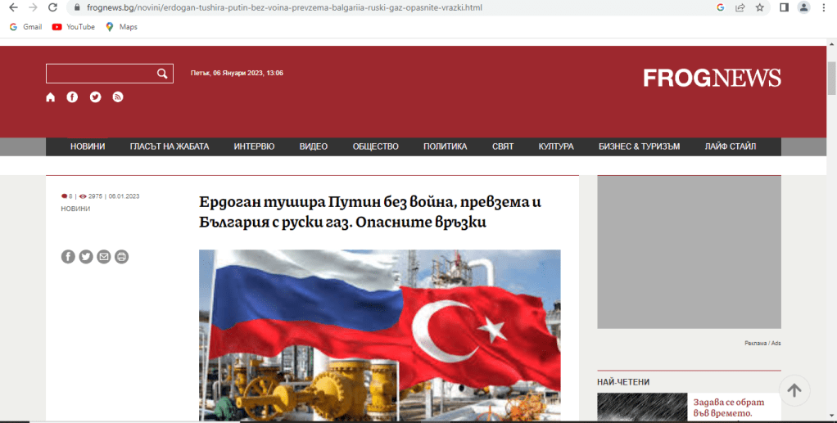Click the scroll-to-top arrow button
The height and width of the screenshot is (423, 837).
click(794, 390)
